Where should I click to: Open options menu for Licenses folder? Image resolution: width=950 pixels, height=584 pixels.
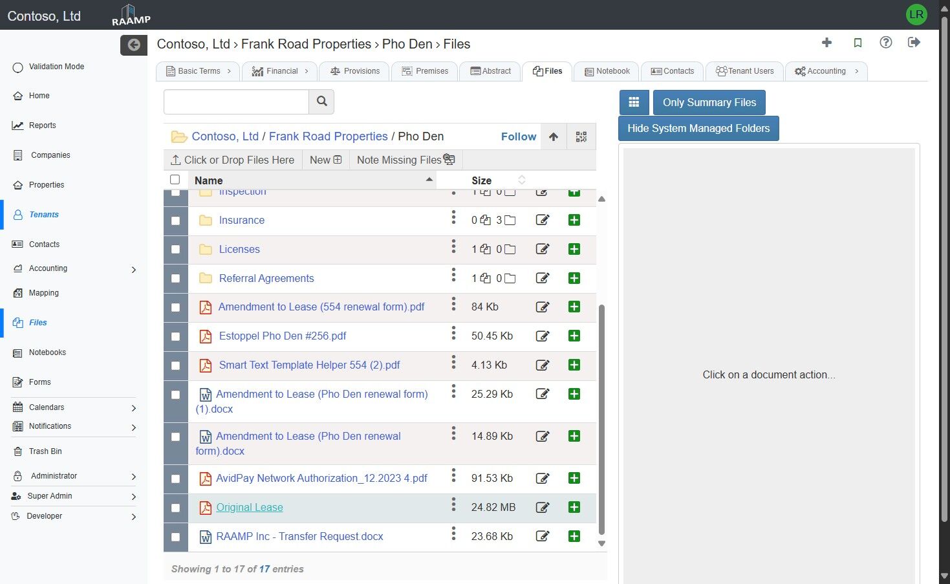pyautogui.click(x=453, y=247)
